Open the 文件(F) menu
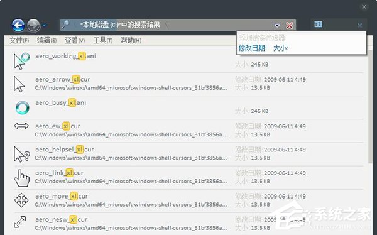The image size is (377, 235). pos(19,40)
